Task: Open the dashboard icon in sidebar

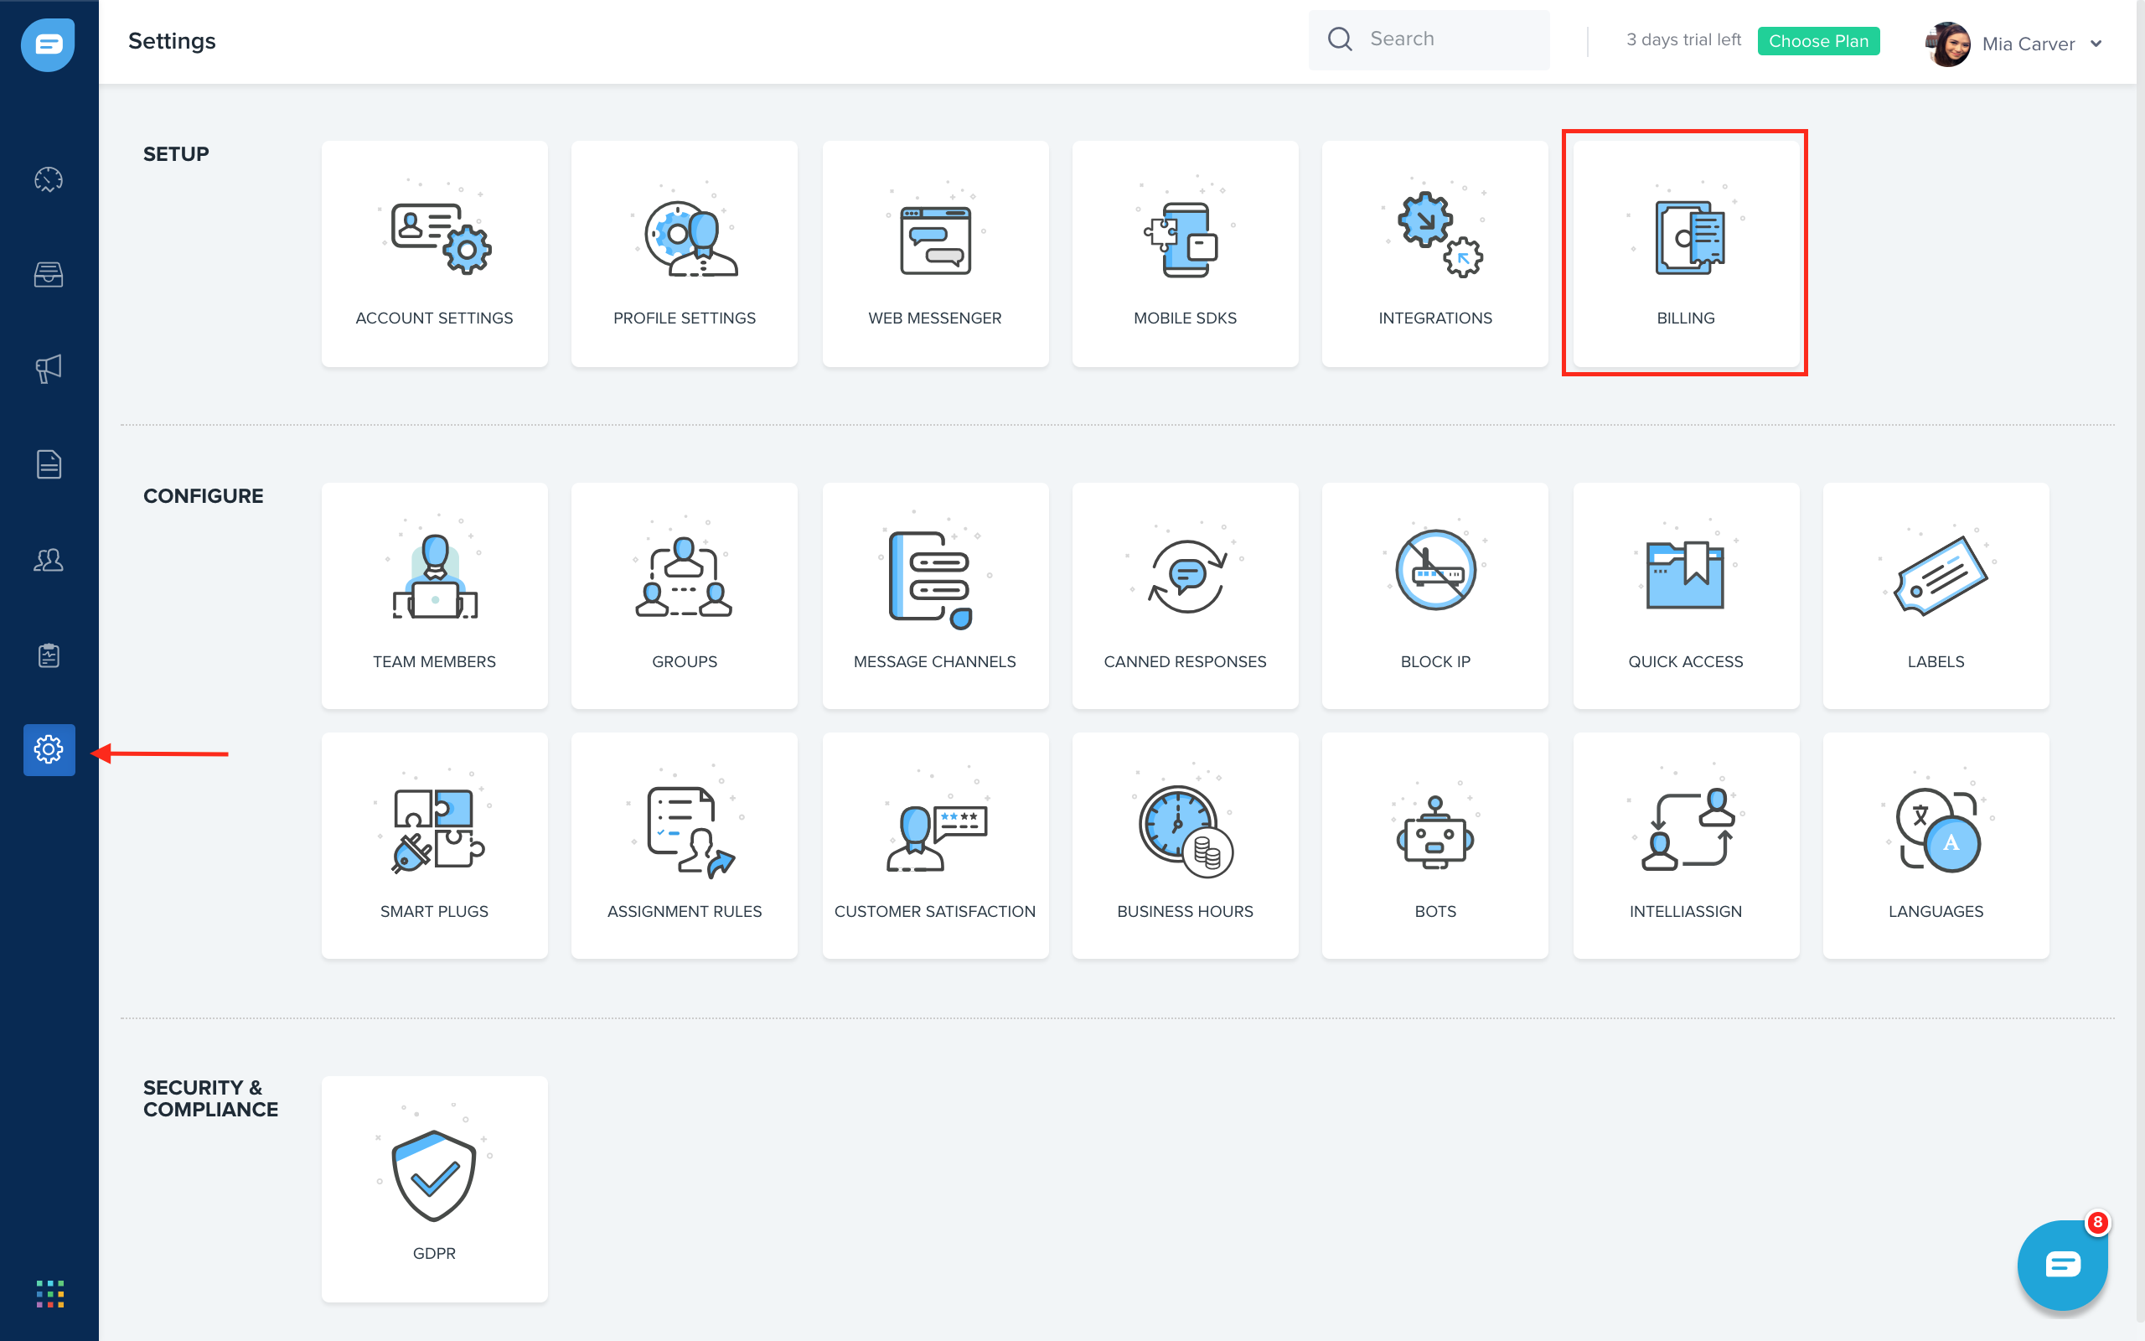Action: click(49, 179)
